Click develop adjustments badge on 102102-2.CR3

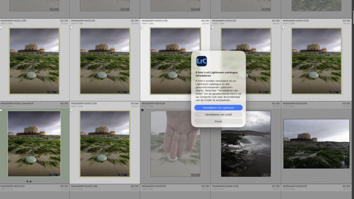[58, 92]
